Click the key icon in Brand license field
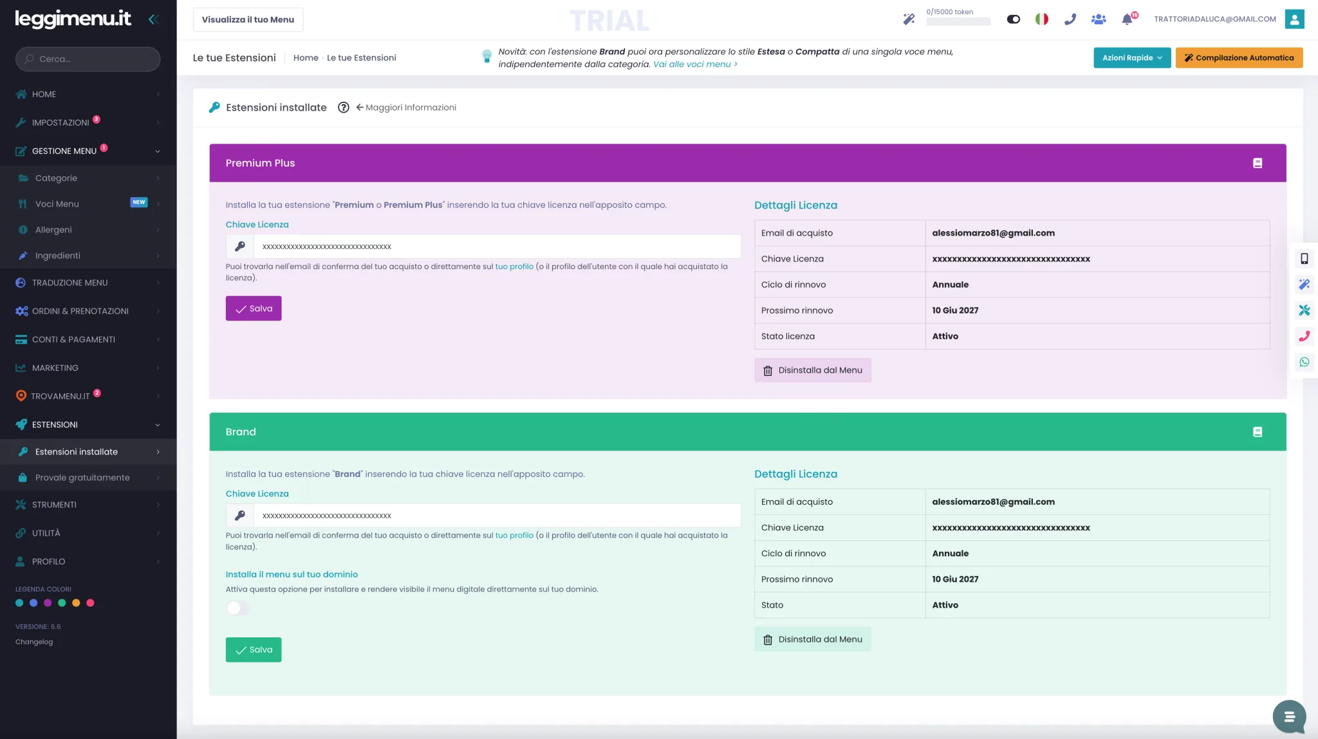Image resolution: width=1318 pixels, height=739 pixels. tap(240, 516)
